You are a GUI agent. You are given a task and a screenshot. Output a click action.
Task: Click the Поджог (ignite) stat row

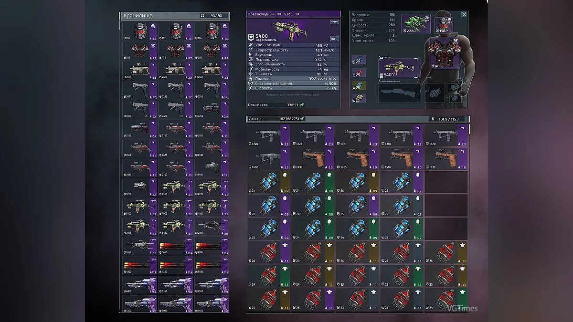click(x=294, y=79)
